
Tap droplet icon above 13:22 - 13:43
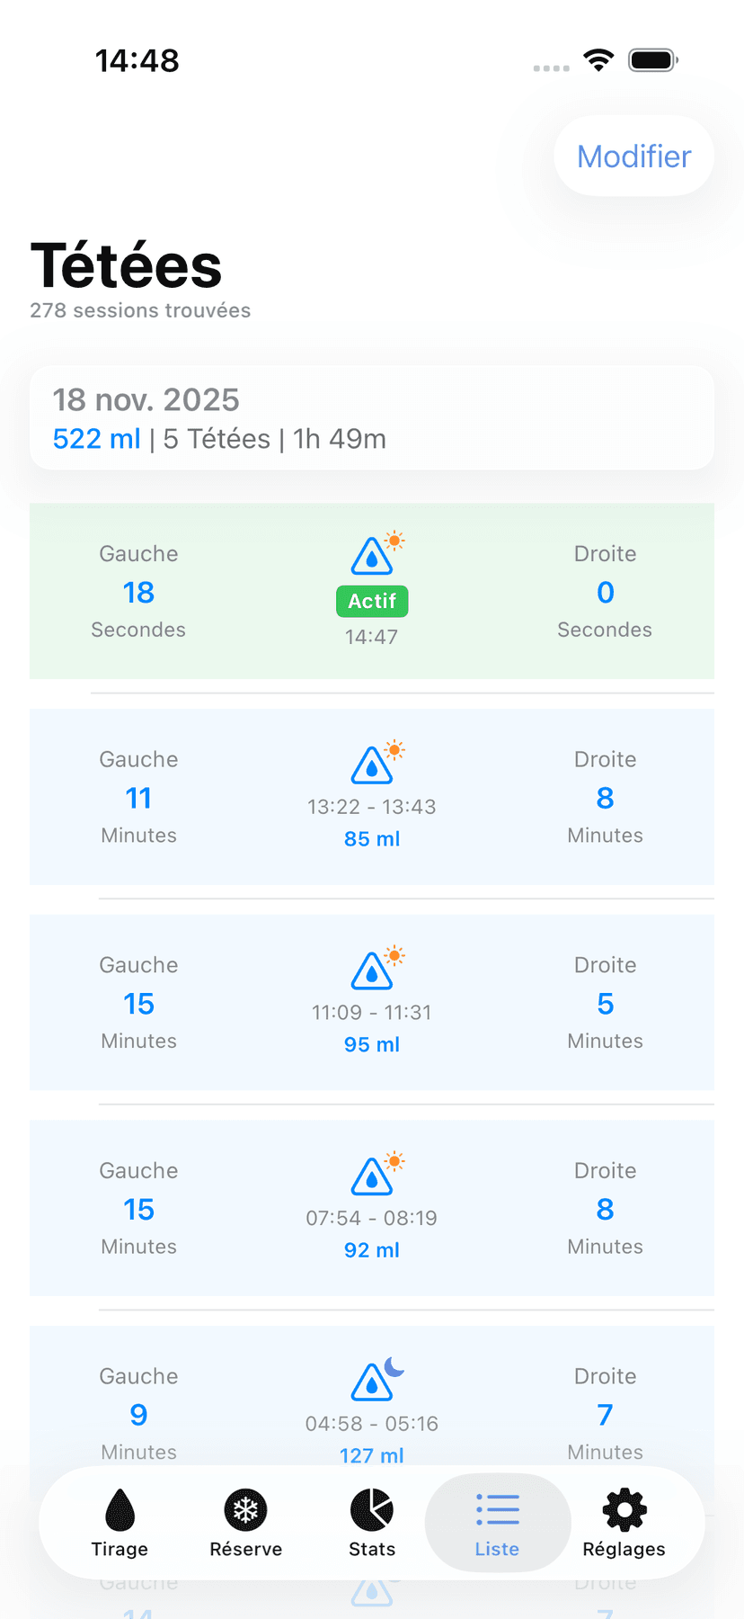[x=372, y=766]
